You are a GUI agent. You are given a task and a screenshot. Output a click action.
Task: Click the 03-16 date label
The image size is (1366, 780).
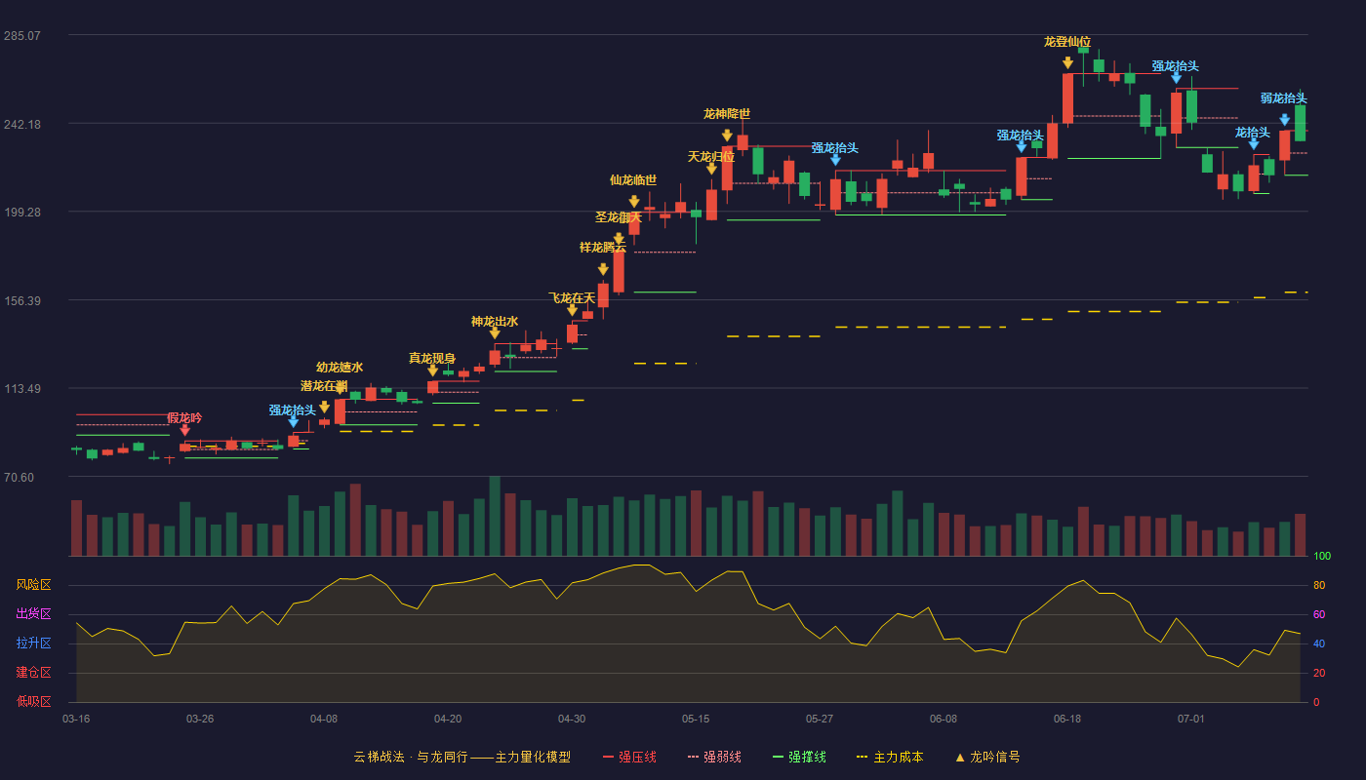tap(76, 719)
